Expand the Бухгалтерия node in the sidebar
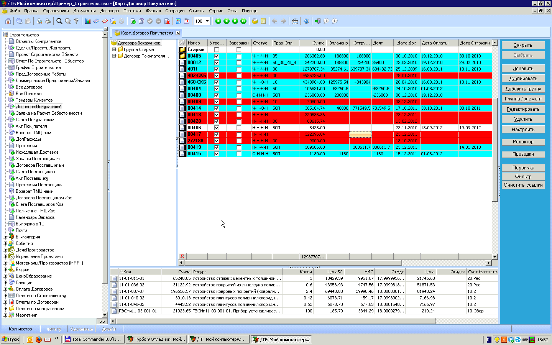Image resolution: width=552 pixels, height=345 pixels. (x=5, y=237)
